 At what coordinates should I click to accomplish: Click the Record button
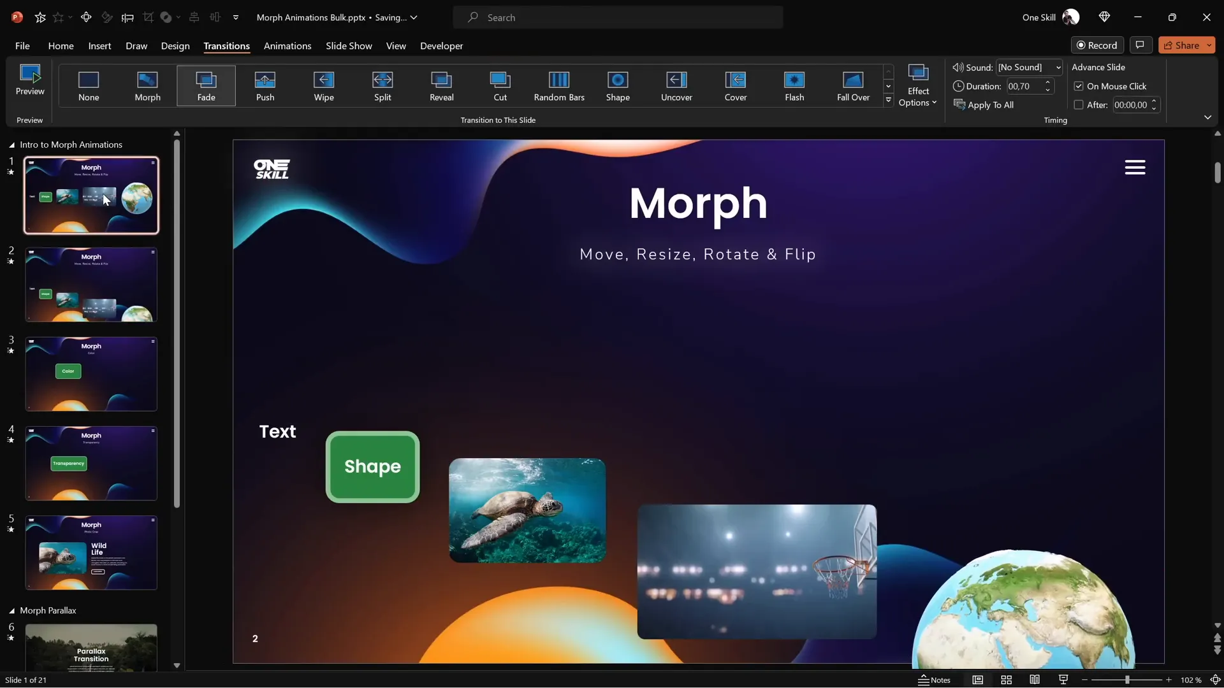tap(1097, 45)
